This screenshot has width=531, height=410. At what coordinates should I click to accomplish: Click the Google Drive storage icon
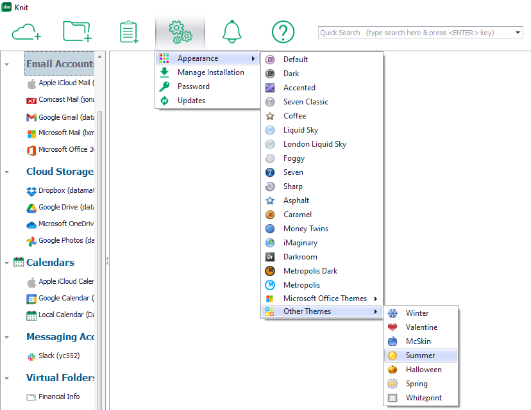coord(31,208)
